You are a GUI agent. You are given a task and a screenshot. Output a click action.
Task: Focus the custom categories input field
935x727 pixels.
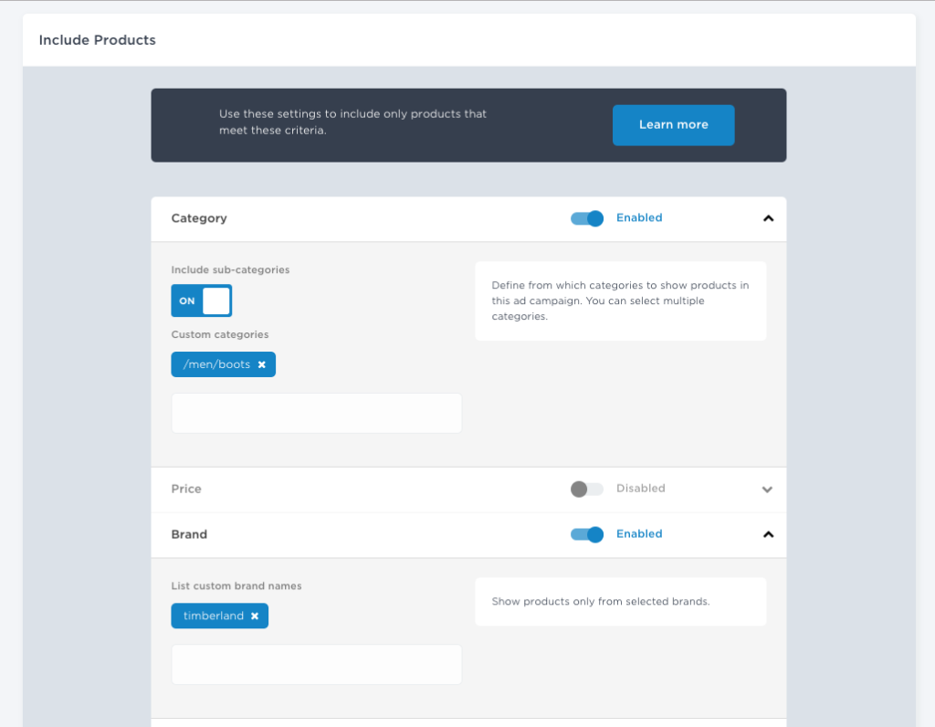coord(317,413)
